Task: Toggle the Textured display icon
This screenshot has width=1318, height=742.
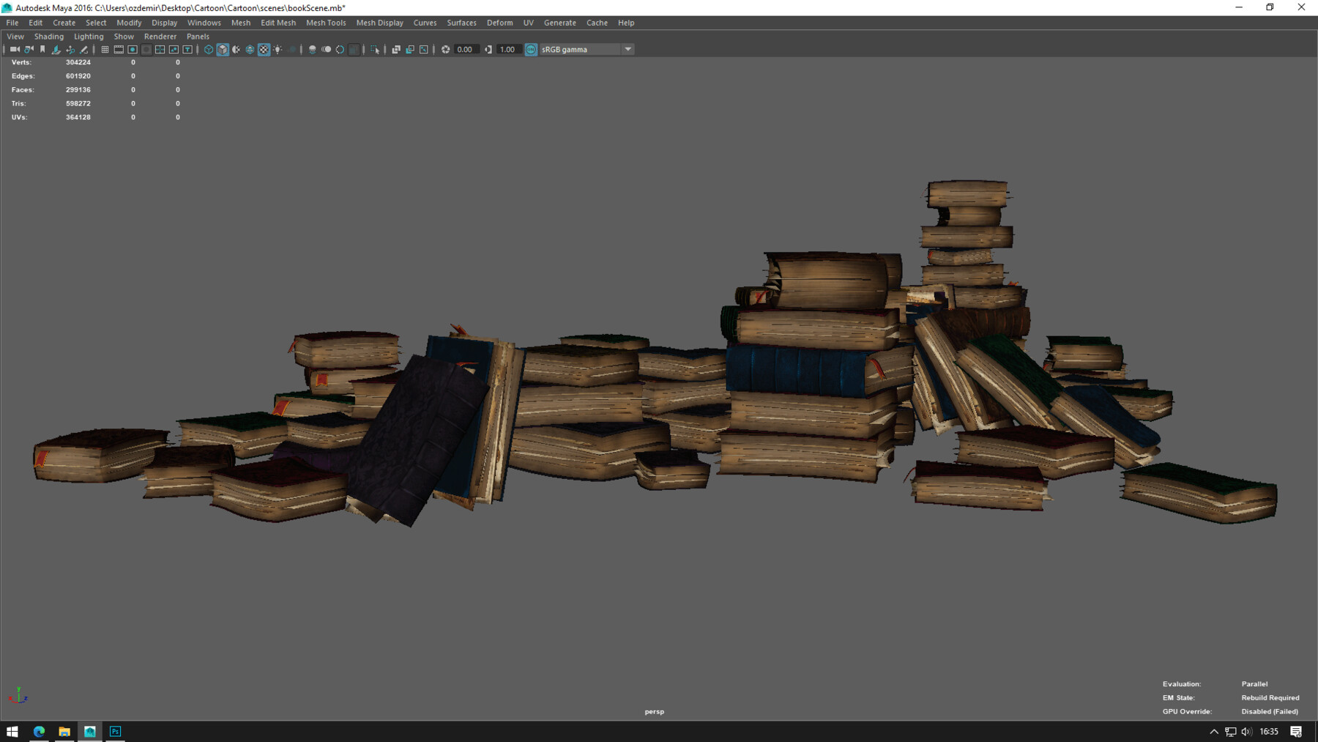Action: pyautogui.click(x=264, y=50)
